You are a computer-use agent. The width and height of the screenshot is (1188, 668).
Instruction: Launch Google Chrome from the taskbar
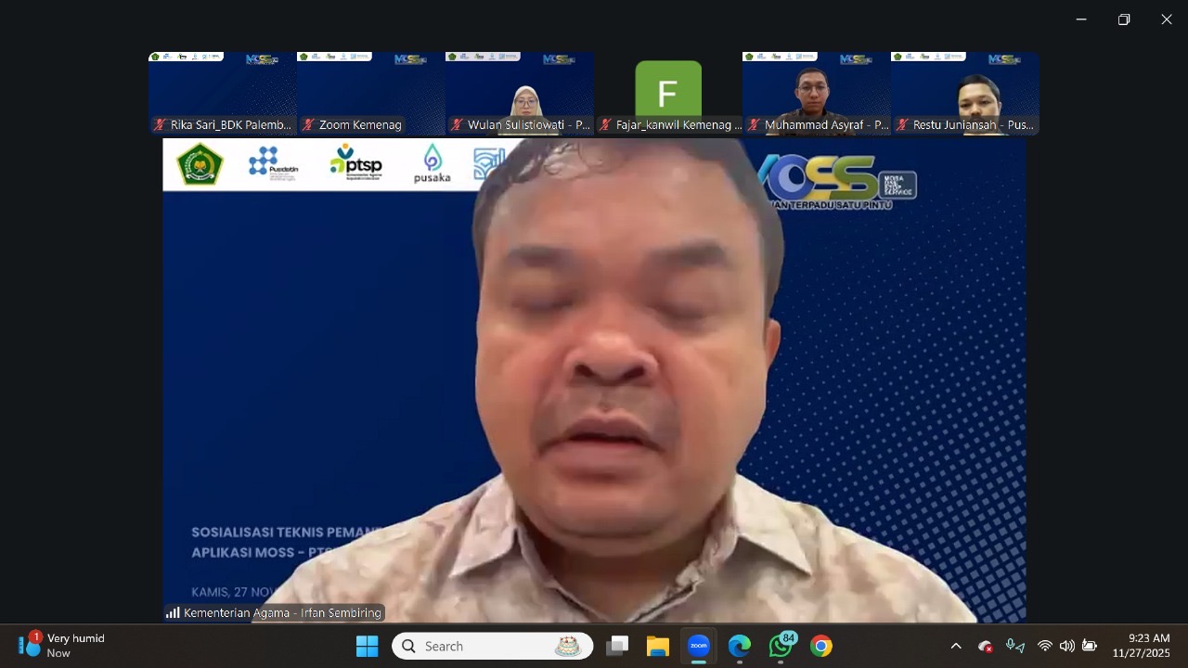[820, 646]
